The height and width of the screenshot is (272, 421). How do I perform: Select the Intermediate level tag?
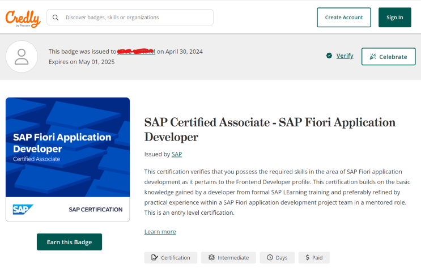point(228,257)
